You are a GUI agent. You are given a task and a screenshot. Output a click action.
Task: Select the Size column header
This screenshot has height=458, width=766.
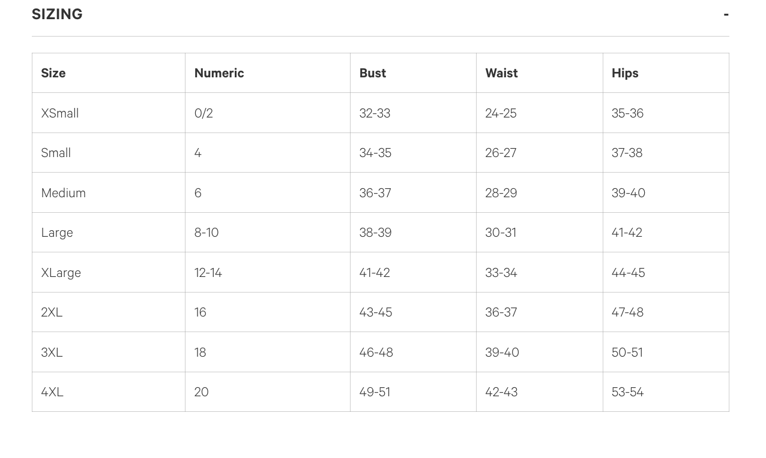click(53, 73)
